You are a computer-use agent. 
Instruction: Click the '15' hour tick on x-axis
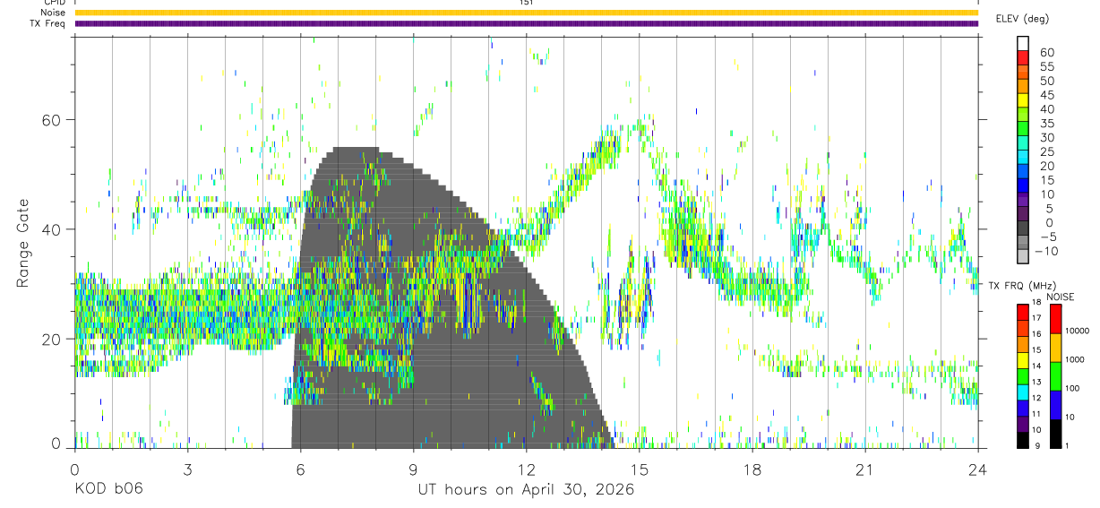tap(640, 469)
